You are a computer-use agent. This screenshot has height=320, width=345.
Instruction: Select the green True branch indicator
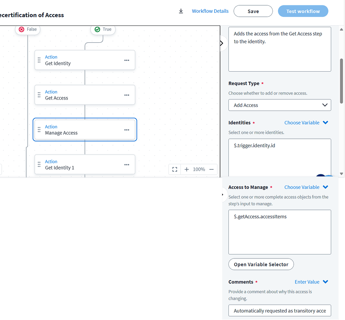(x=103, y=29)
